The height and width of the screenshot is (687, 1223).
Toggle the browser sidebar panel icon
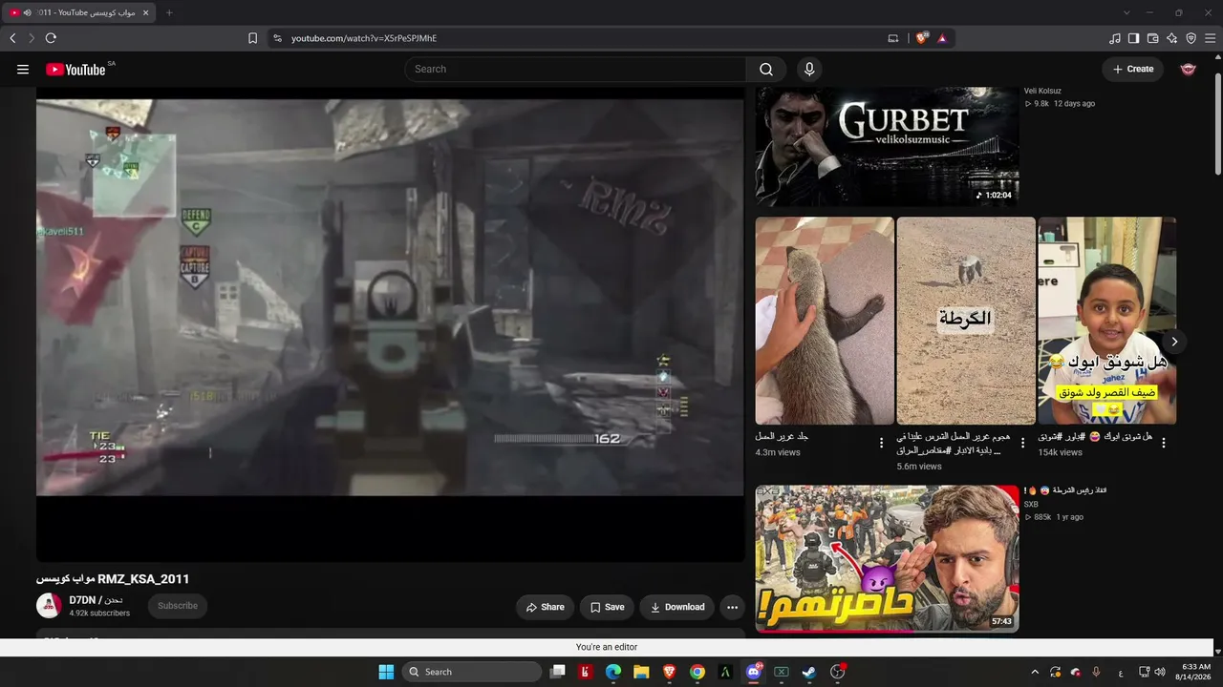pyautogui.click(x=1133, y=38)
